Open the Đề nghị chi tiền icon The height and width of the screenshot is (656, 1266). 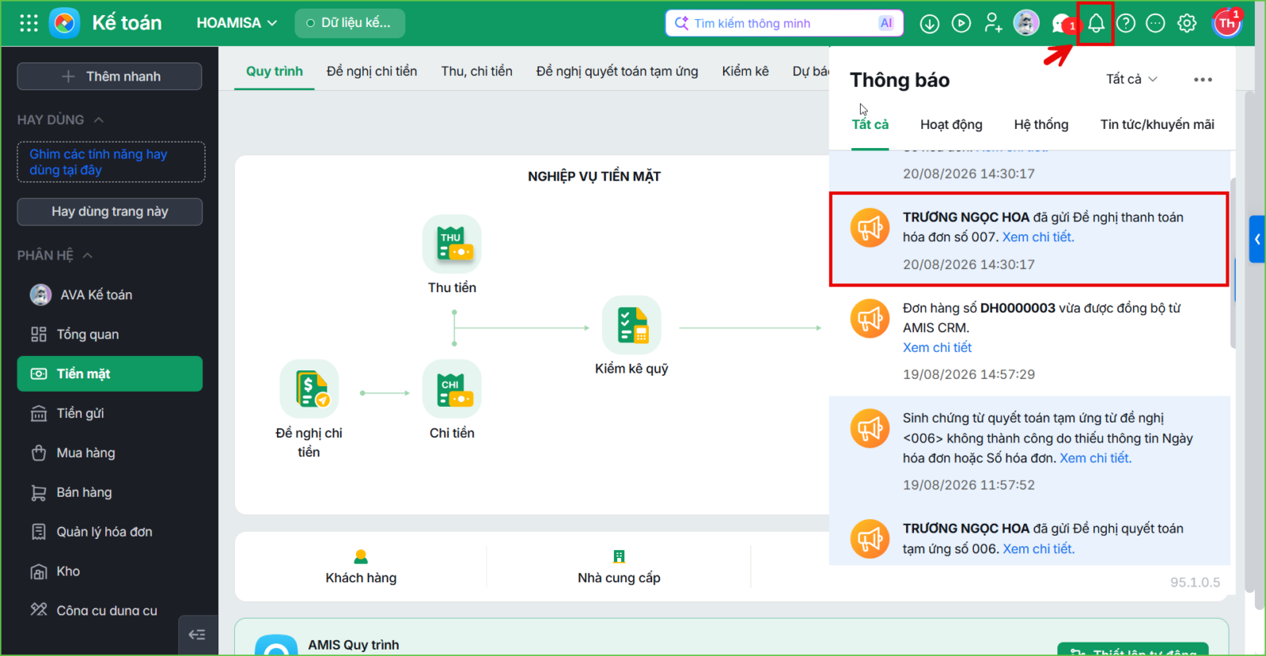[x=309, y=389]
